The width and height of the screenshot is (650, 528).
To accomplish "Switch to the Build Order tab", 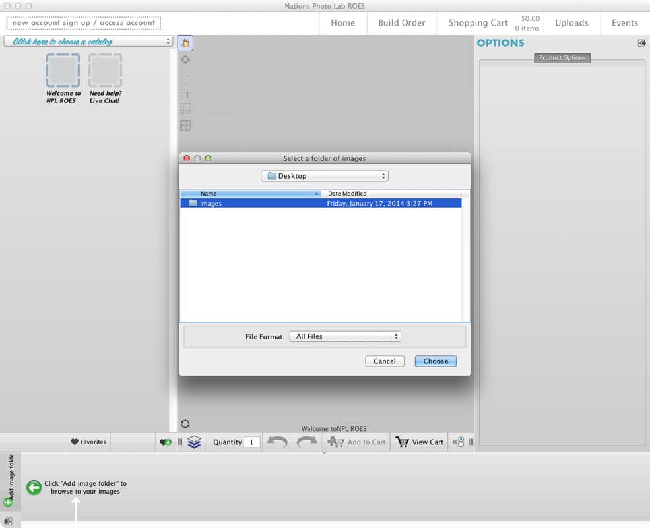I will (401, 23).
